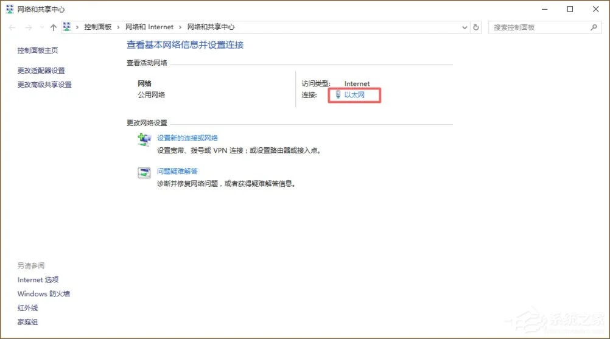The height and width of the screenshot is (339, 610).
Task: Click the Ethernet adapter icon beside 以太网
Action: [x=338, y=95]
